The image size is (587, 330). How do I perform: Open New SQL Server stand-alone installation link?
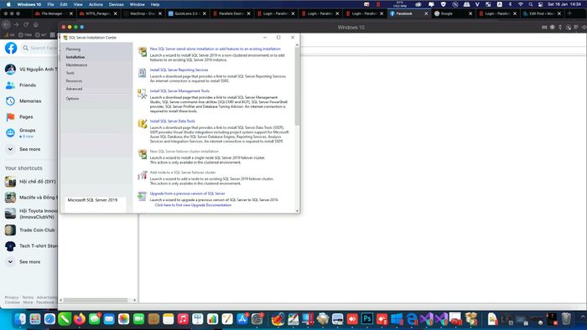click(x=216, y=49)
